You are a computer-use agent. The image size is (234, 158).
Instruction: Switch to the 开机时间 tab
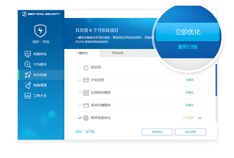click(x=117, y=53)
